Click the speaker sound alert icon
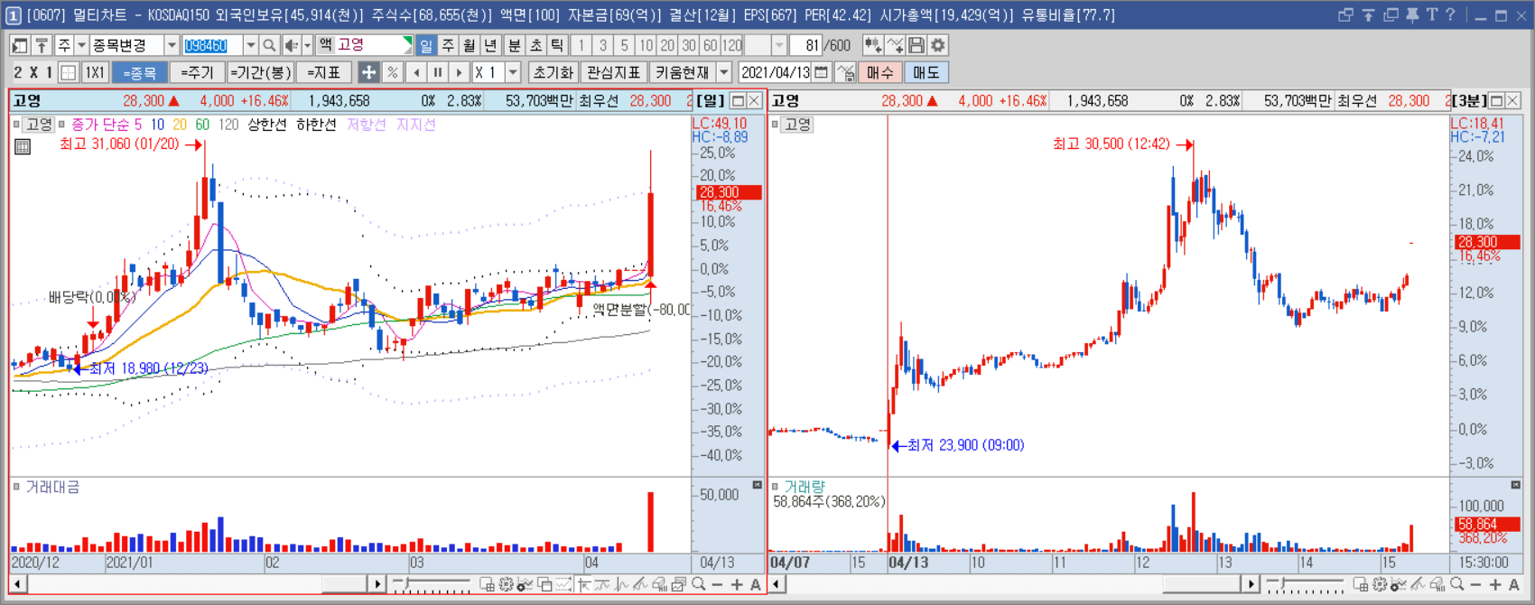The width and height of the screenshot is (1535, 605). pyautogui.click(x=292, y=45)
